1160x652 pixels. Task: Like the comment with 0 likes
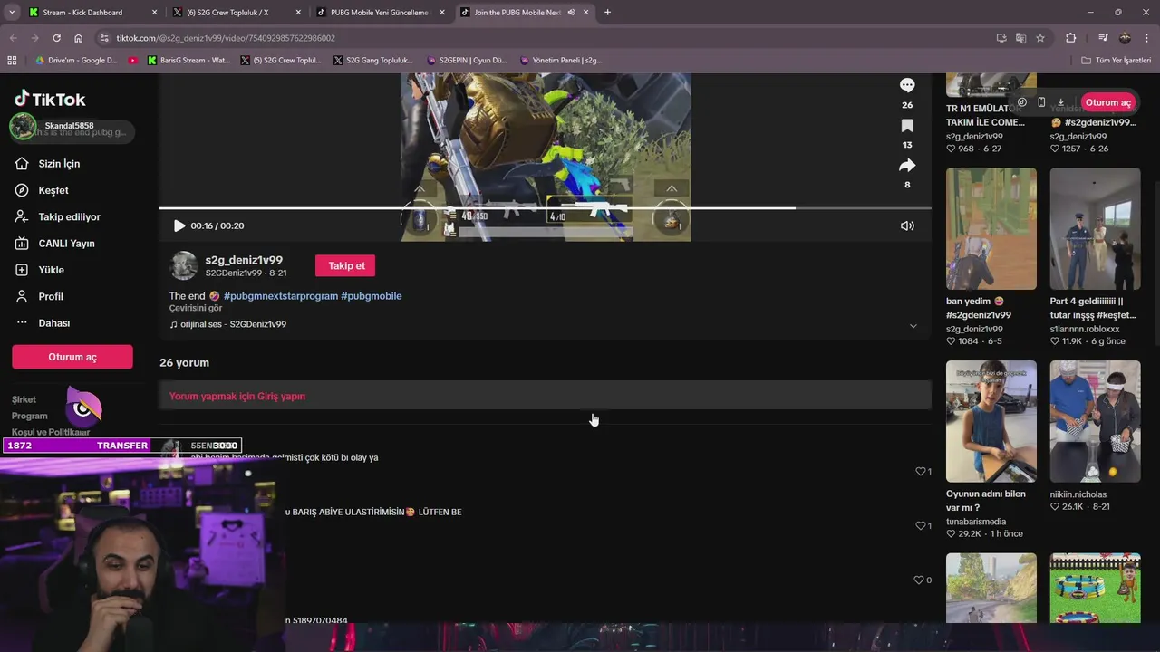tap(920, 580)
